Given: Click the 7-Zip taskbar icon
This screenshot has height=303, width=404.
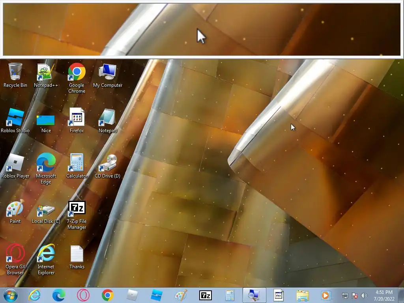Looking at the screenshot, I should point(206,295).
